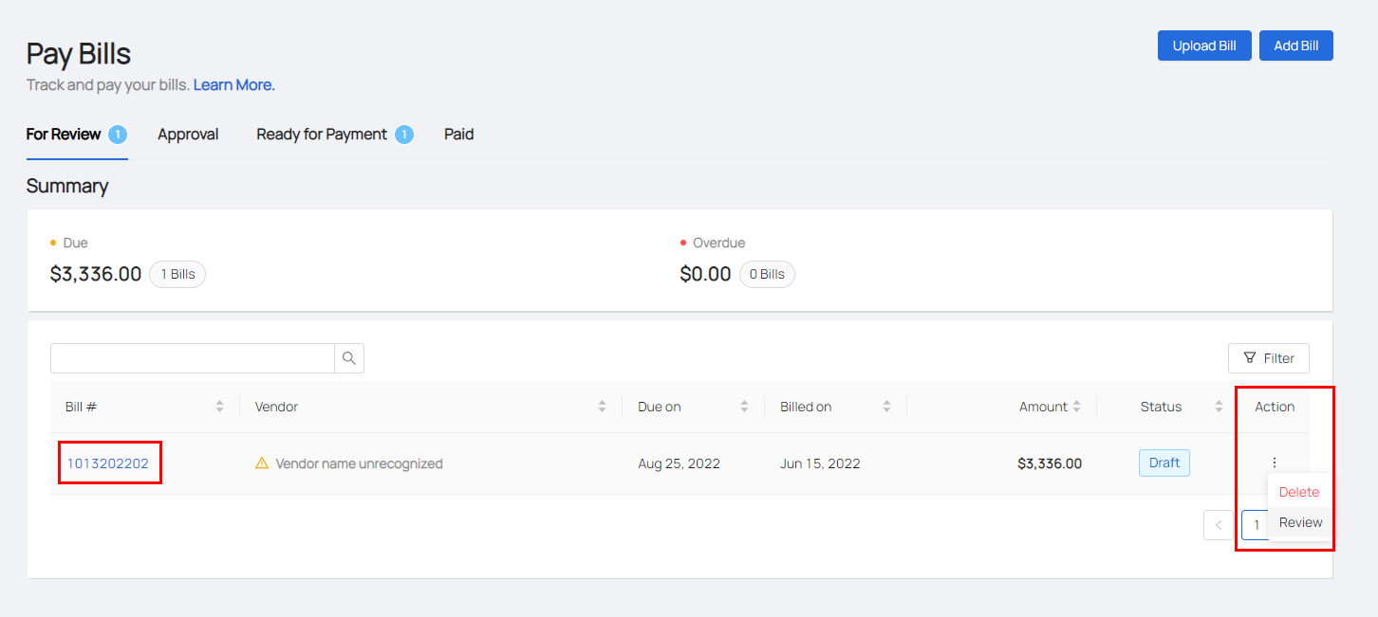This screenshot has width=1378, height=617.
Task: Sort by Due on column arrows
Action: 744,407
